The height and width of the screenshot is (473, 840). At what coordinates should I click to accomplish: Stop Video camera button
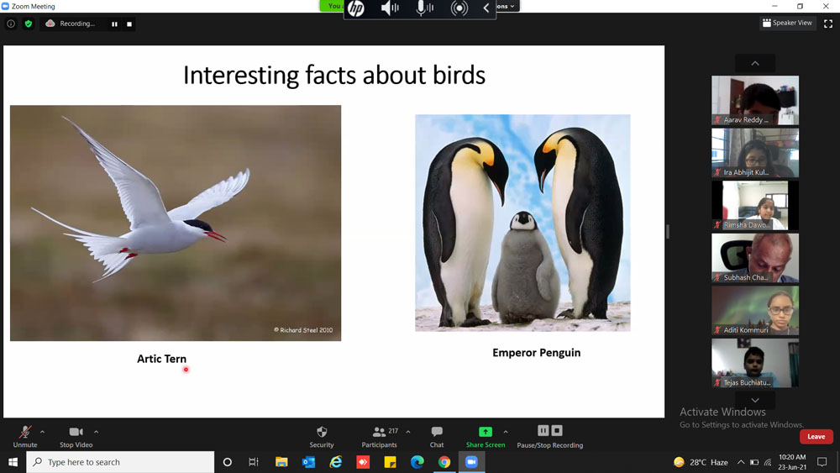tap(76, 437)
